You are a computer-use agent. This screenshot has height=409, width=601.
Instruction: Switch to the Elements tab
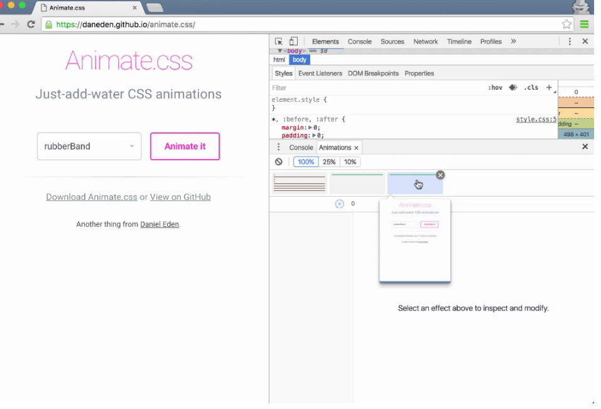(x=325, y=41)
